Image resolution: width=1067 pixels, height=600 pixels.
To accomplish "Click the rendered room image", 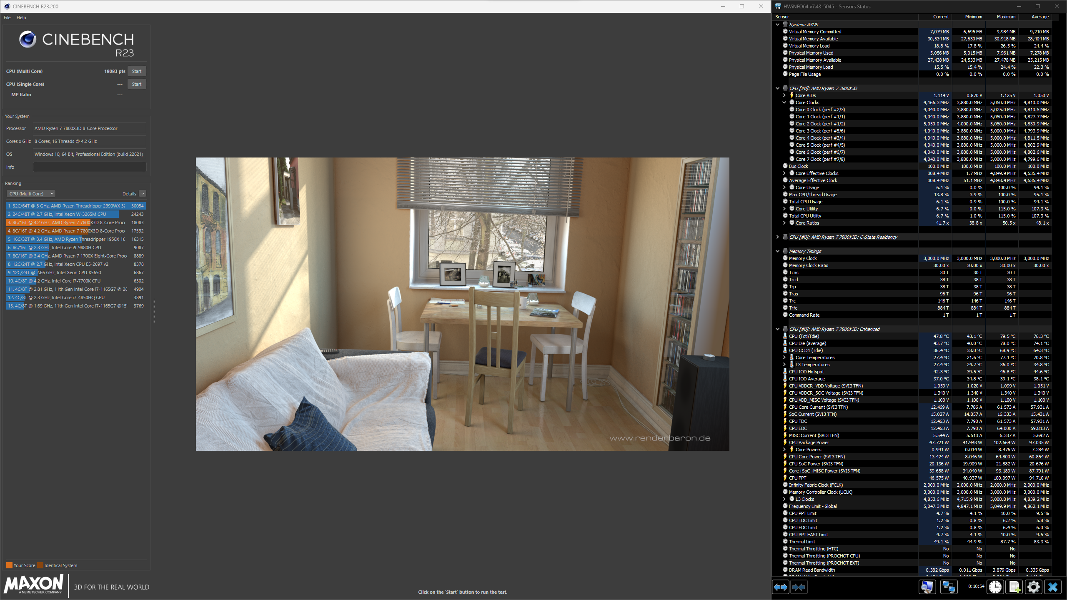I will coord(462,304).
